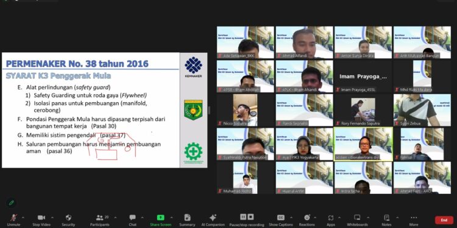
Task: Open the Apps panel
Action: pos(331,220)
